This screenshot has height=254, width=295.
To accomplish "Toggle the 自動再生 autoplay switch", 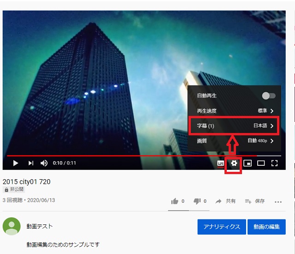I will (269, 96).
